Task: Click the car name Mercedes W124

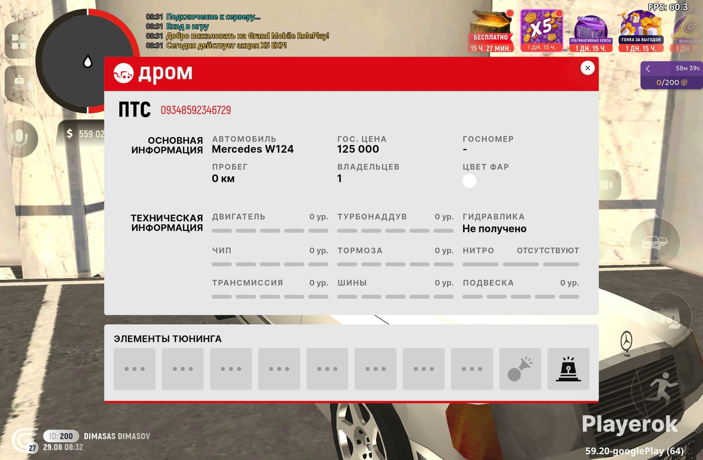Action: [253, 149]
